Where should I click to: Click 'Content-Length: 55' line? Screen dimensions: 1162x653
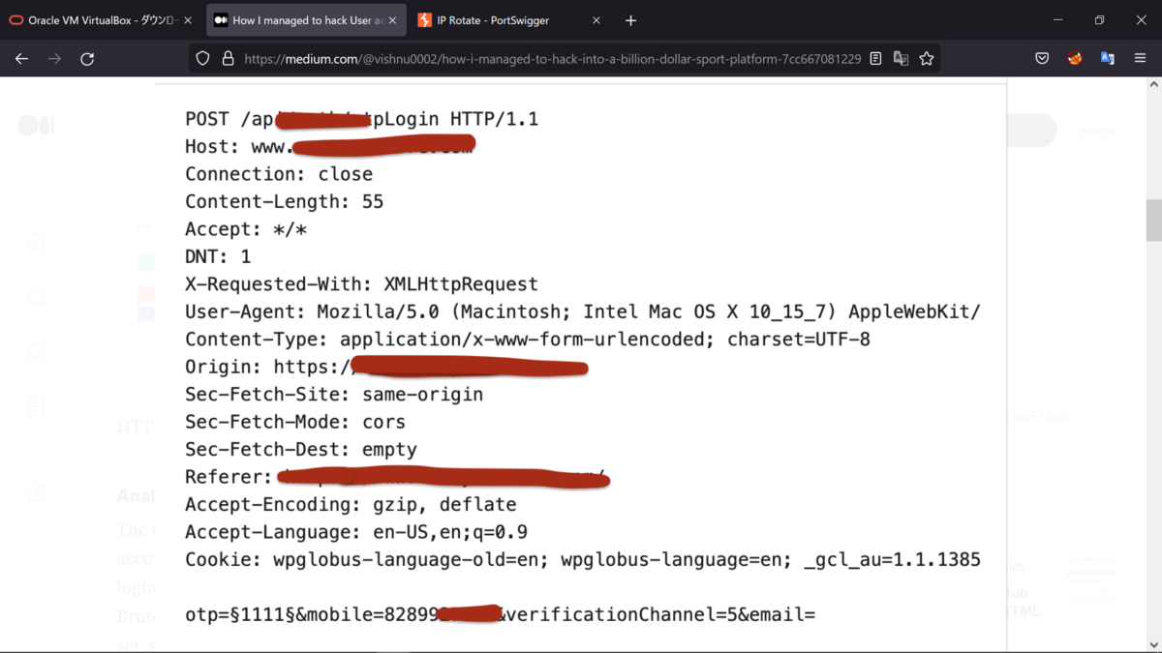[x=285, y=201]
